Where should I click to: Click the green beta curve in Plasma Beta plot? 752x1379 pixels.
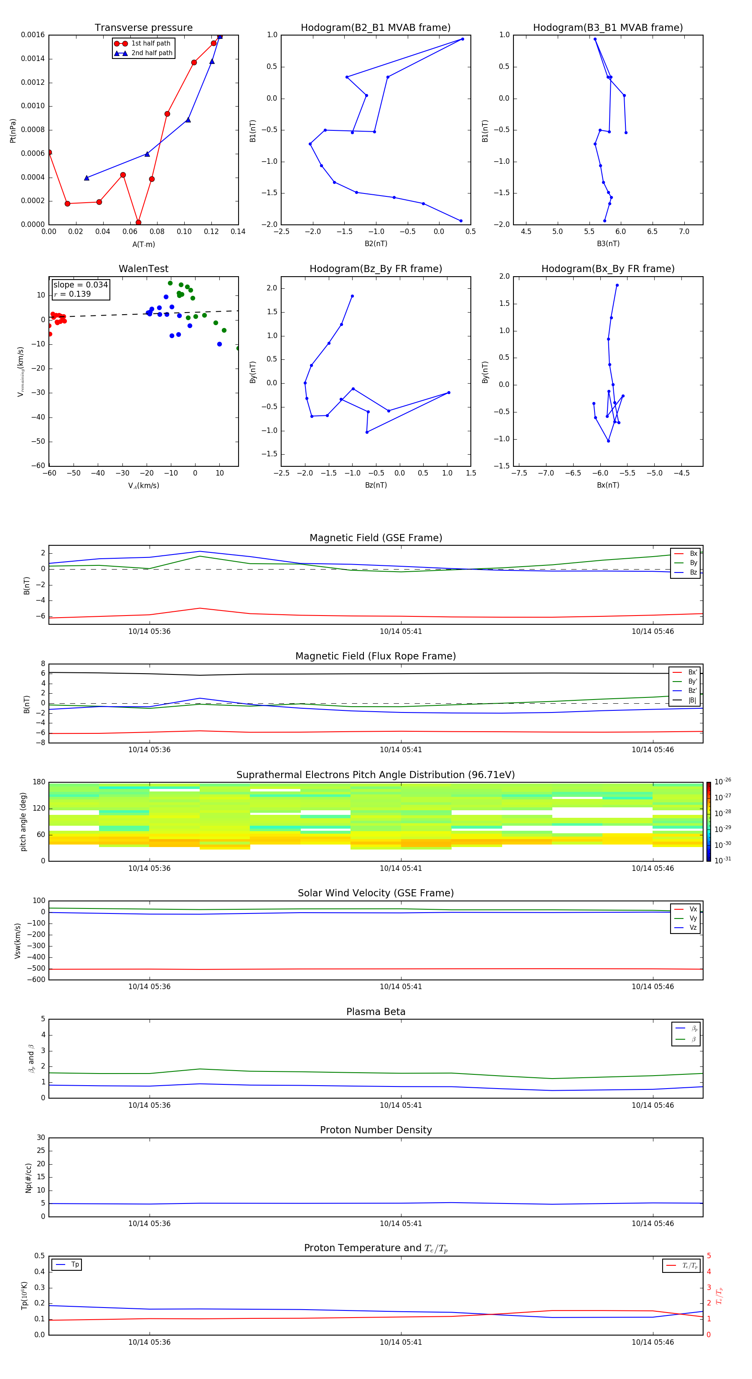tap(376, 1073)
